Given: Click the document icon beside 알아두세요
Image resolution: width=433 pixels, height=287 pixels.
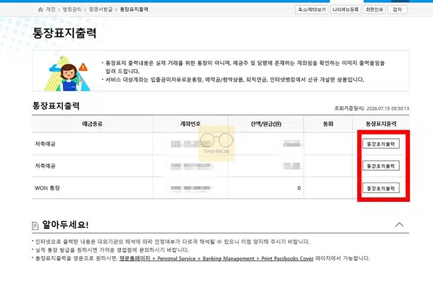Looking at the screenshot, I should click(36, 226).
